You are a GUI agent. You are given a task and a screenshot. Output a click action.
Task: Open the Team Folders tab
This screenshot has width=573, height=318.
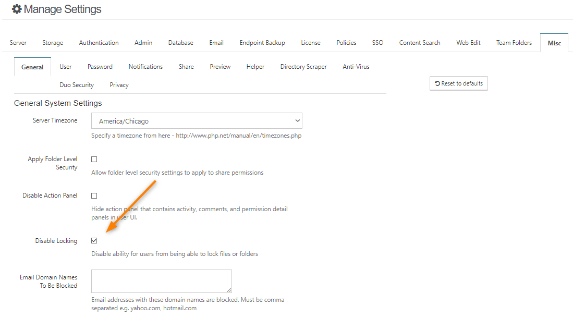point(514,43)
